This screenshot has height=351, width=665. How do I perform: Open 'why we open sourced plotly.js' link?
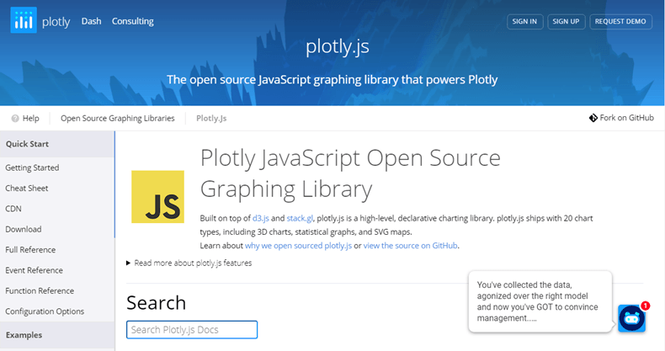[298, 245]
